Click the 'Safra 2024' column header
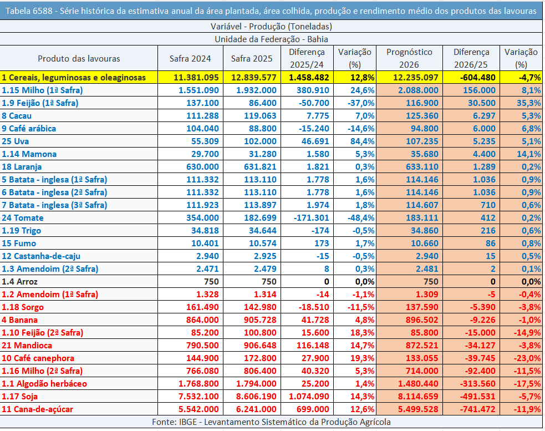545x431 pixels. click(x=190, y=58)
